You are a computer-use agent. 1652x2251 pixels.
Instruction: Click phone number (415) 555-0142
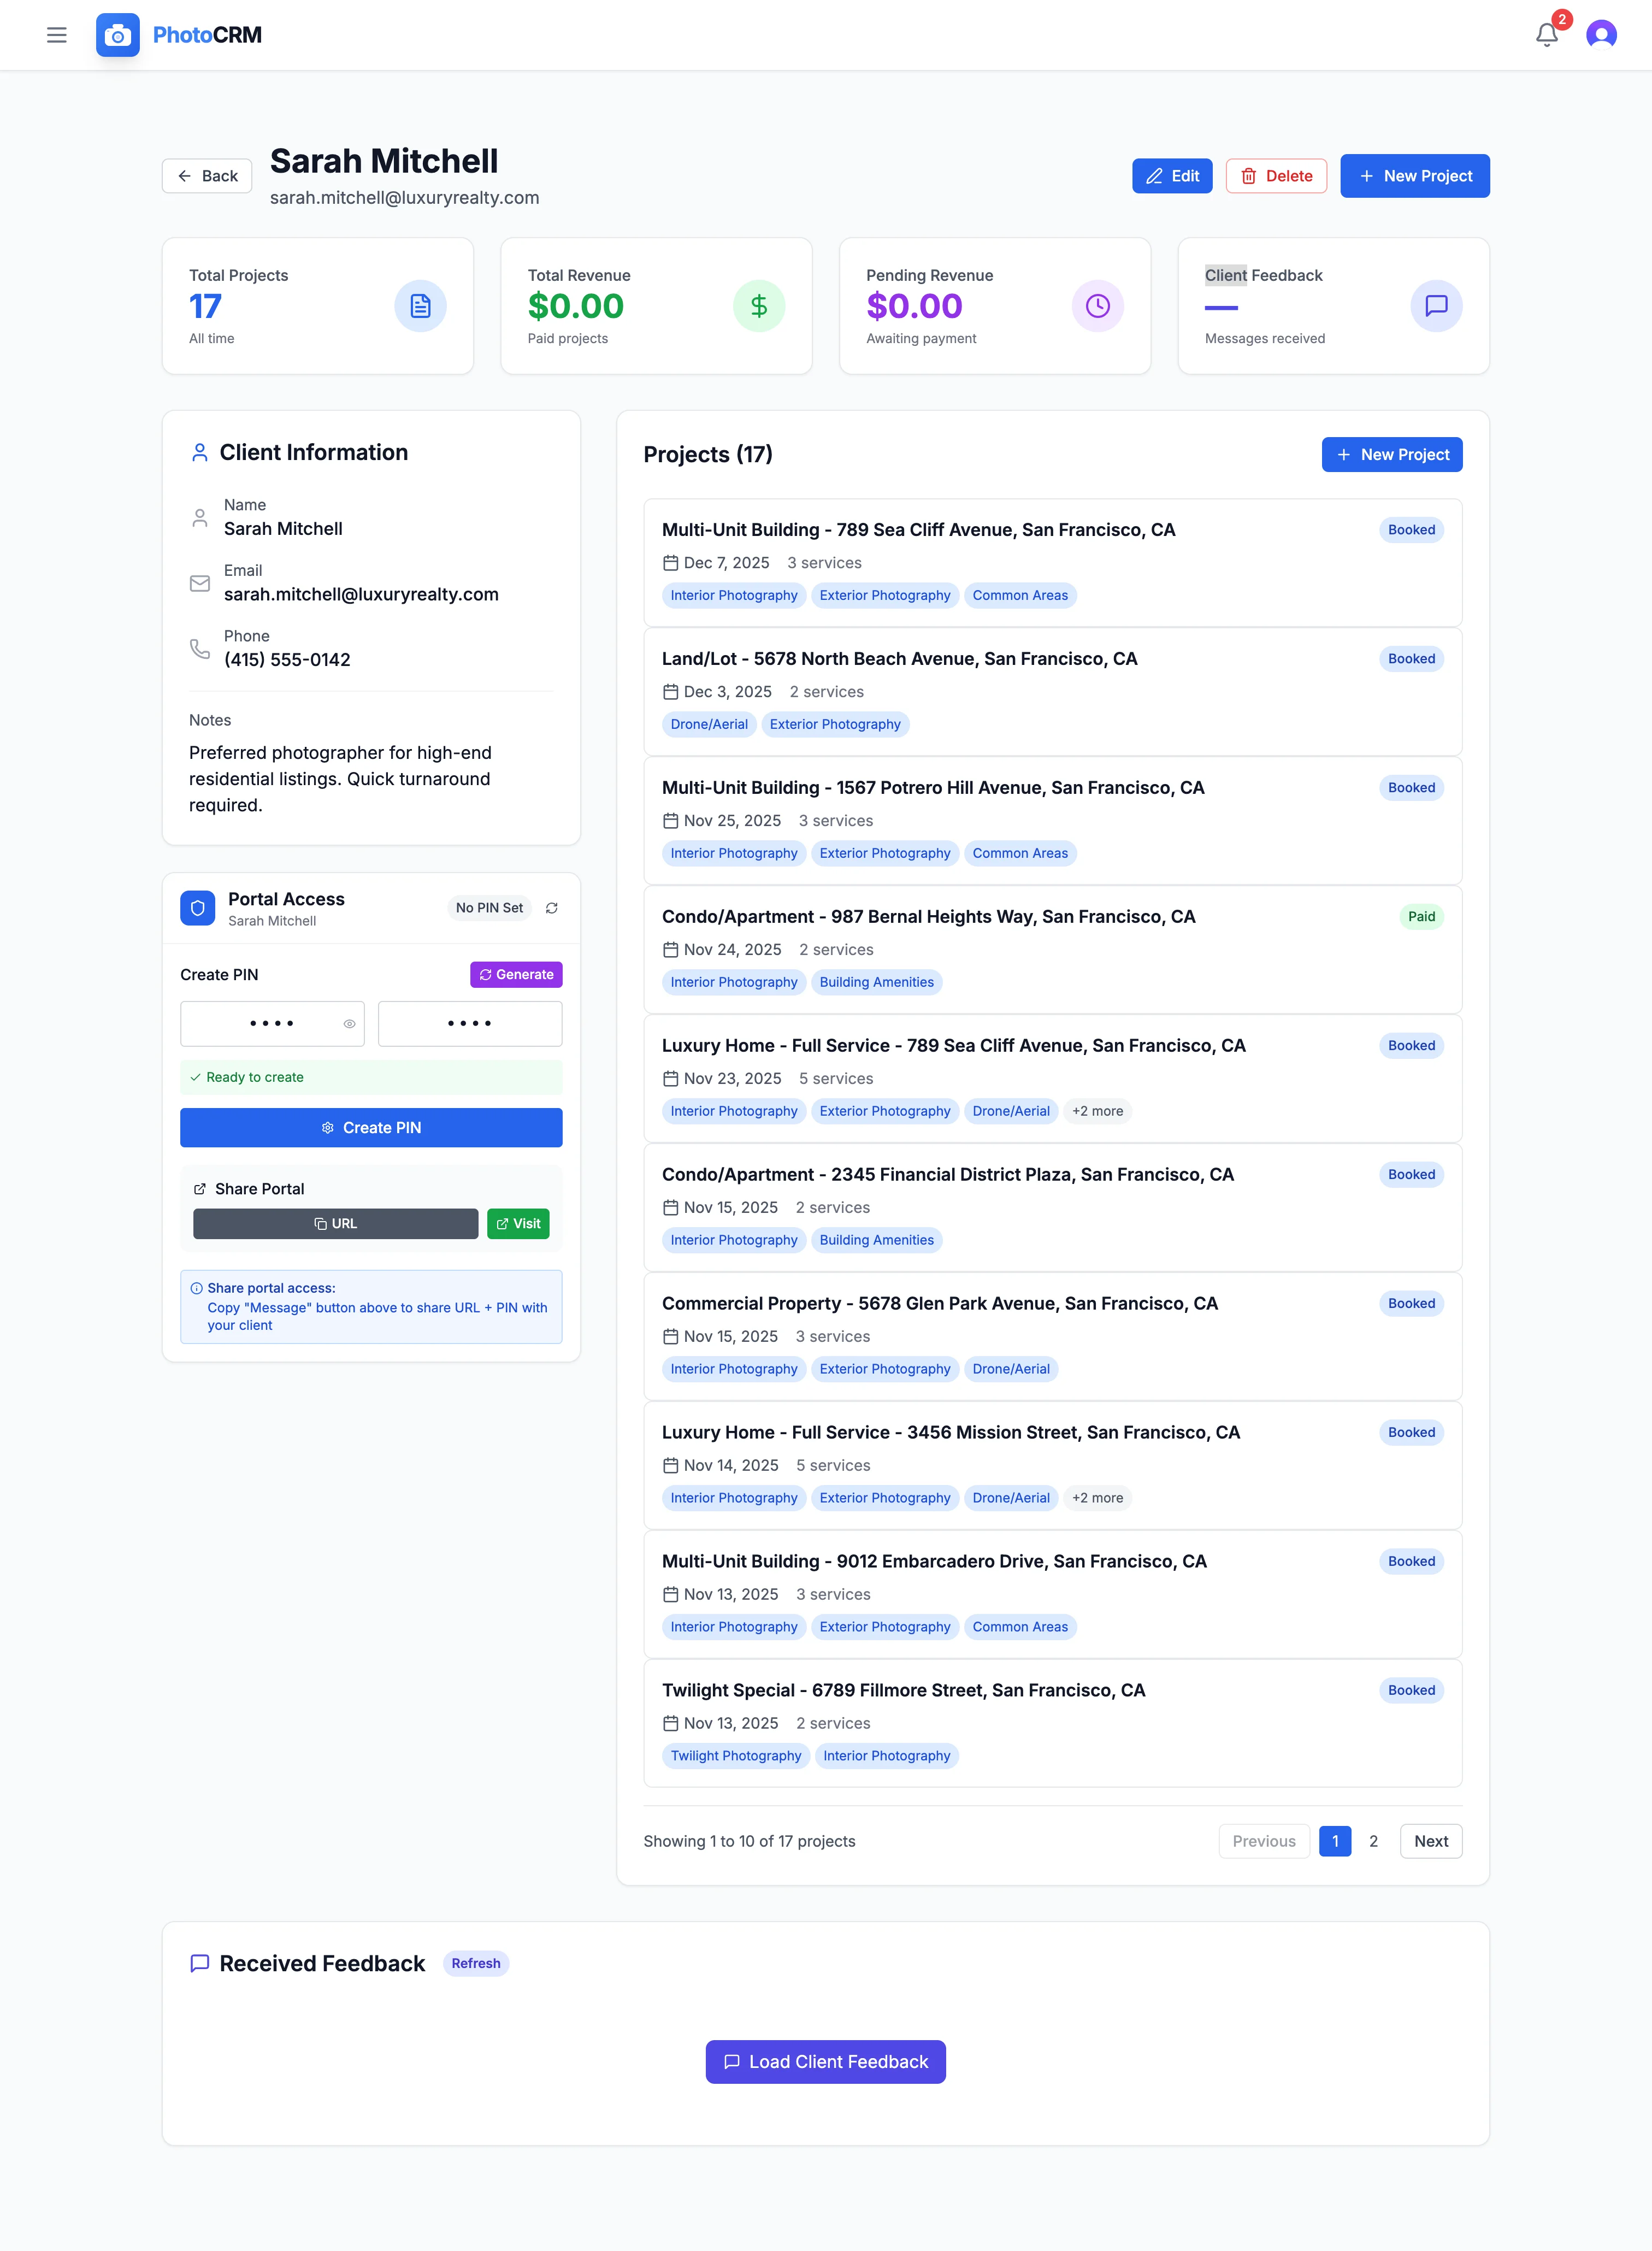click(x=287, y=660)
